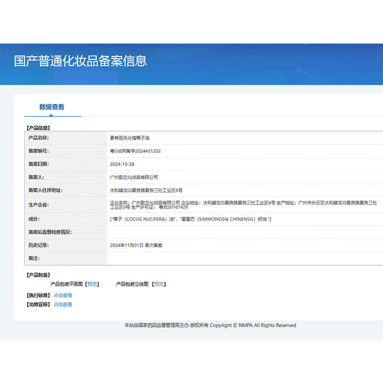Select address 太和镇龙归夏良路夏良三社工业区6号
This screenshot has height=383, width=383.
[146, 190]
